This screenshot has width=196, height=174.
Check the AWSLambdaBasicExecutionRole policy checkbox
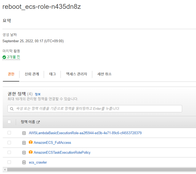pos(9,133)
